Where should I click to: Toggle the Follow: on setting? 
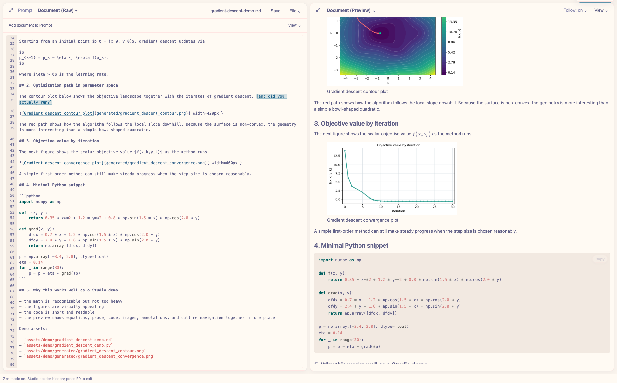point(575,10)
